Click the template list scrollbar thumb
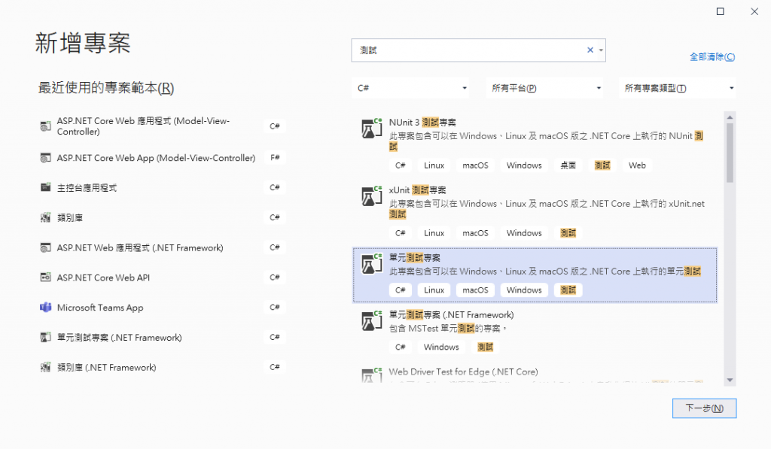The width and height of the screenshot is (771, 449). pos(730,153)
